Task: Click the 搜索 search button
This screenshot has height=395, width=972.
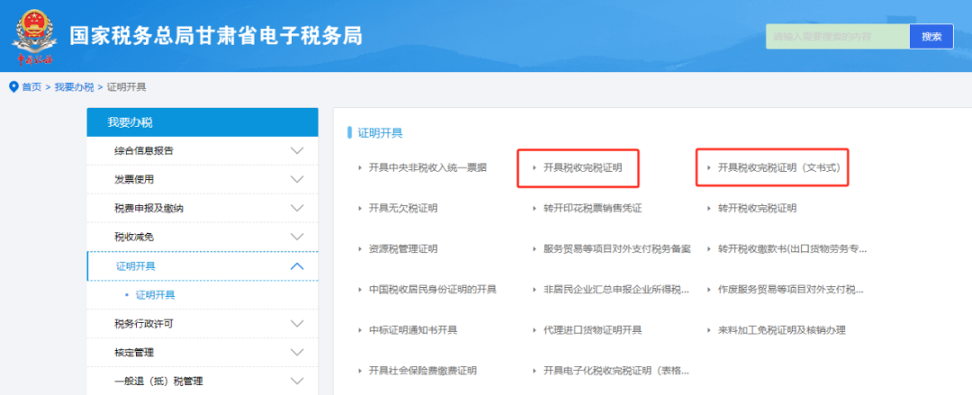Action: pyautogui.click(x=931, y=37)
